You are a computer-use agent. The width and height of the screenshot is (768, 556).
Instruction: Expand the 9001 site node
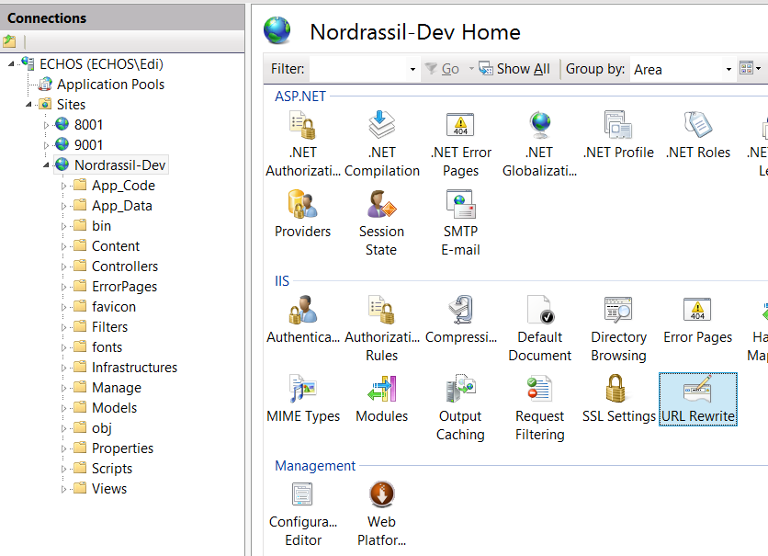tap(46, 145)
